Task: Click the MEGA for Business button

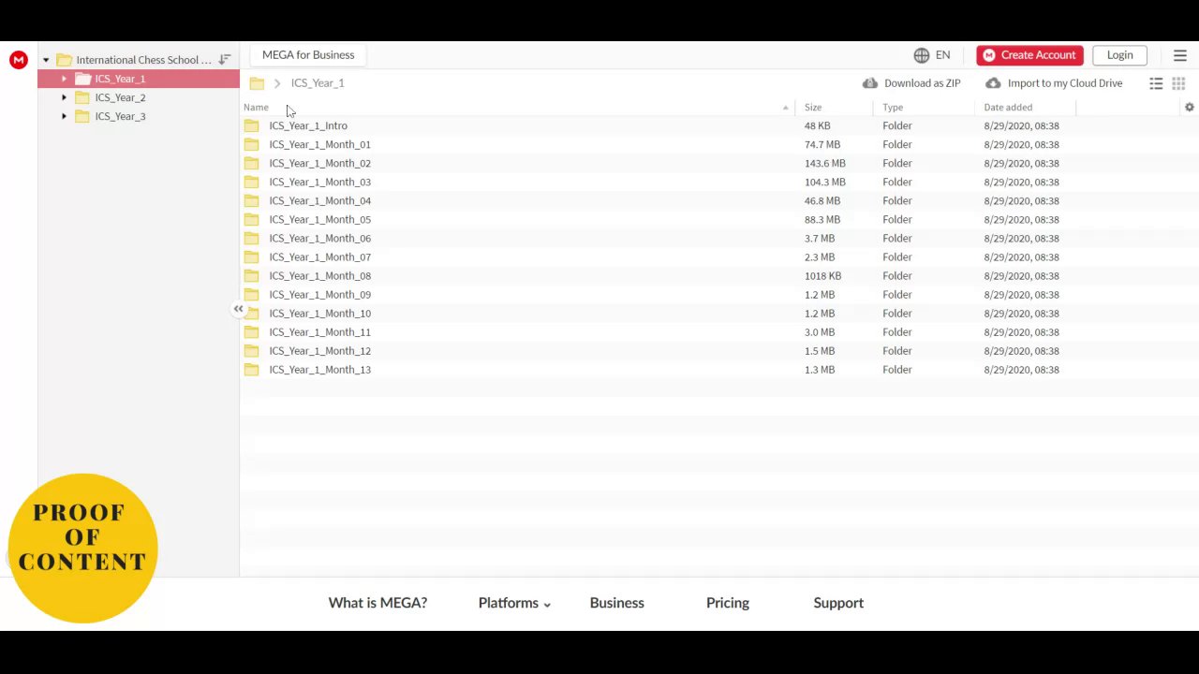Action: (x=308, y=55)
